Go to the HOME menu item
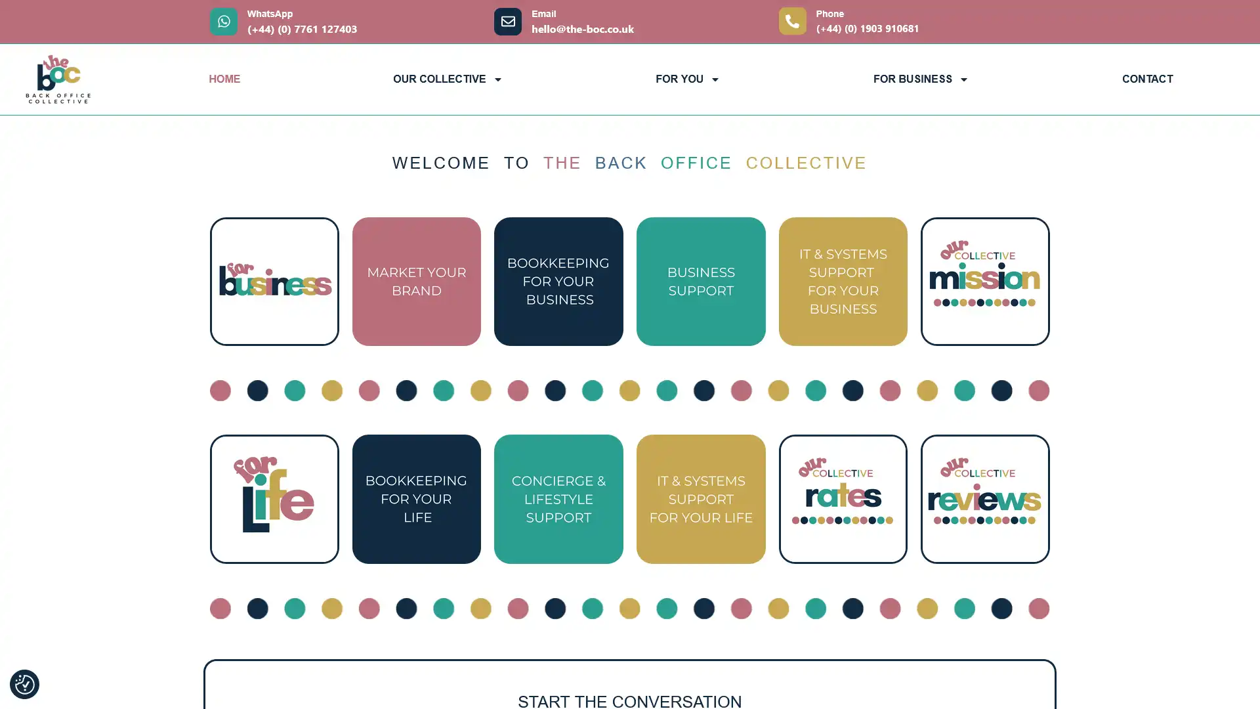 pyautogui.click(x=224, y=79)
